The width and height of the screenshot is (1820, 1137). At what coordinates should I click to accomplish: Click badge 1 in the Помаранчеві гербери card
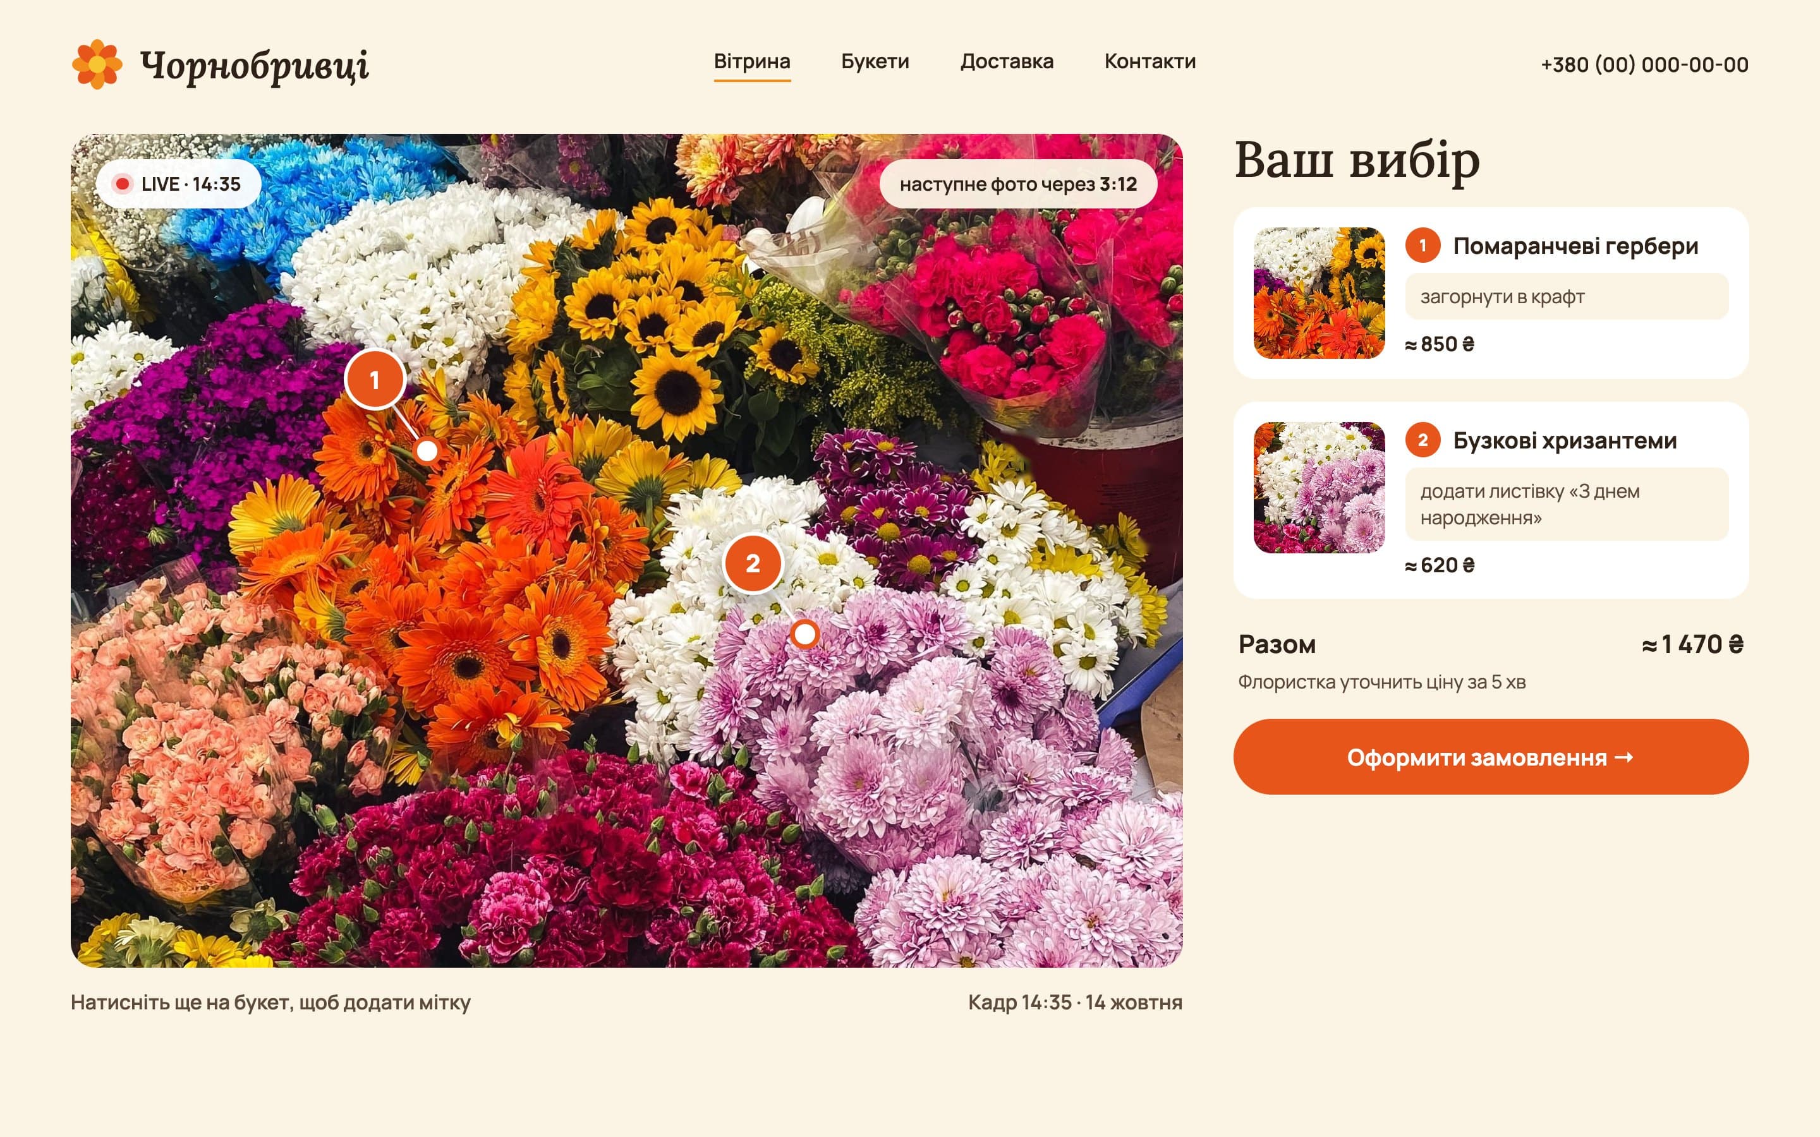1422,245
